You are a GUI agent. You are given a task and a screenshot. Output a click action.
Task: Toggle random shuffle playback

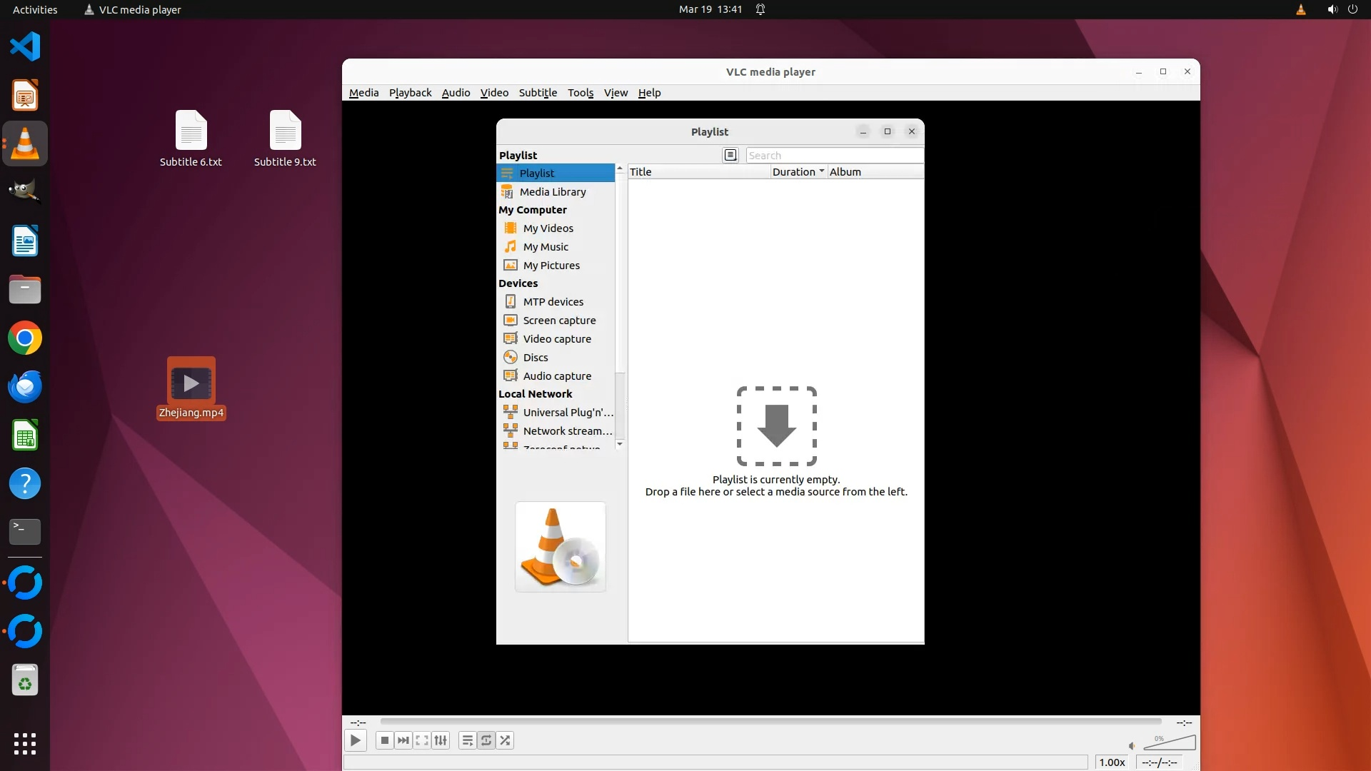tap(505, 740)
